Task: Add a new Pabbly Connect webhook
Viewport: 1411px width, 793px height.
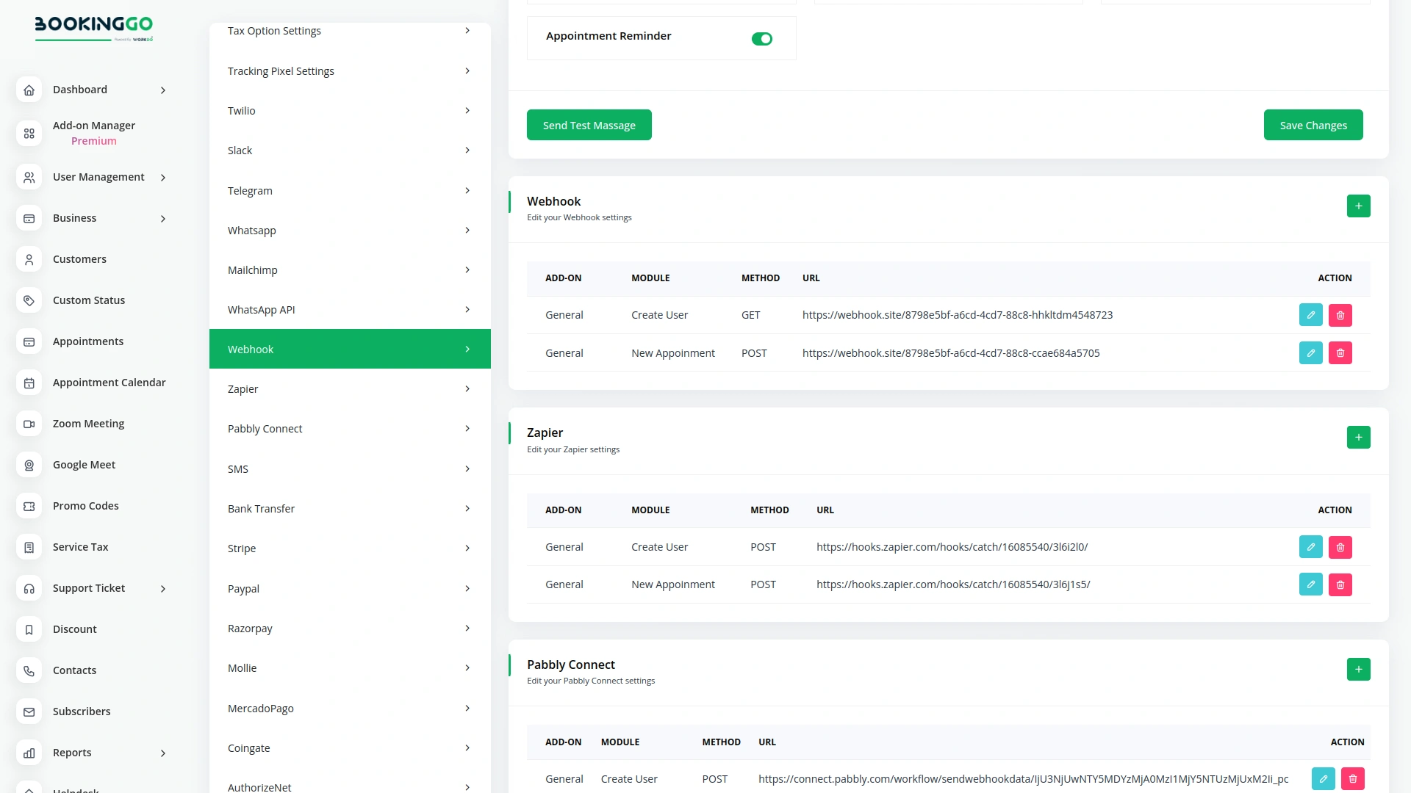Action: [x=1358, y=669]
